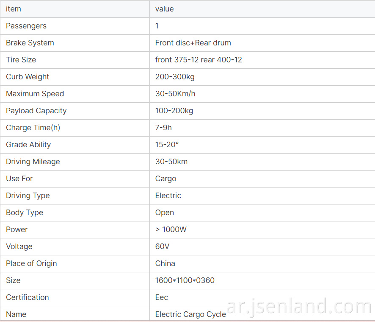Viewport: 375px width, 322px height.
Task: Click the 'Name' row label
Action: click(16, 314)
